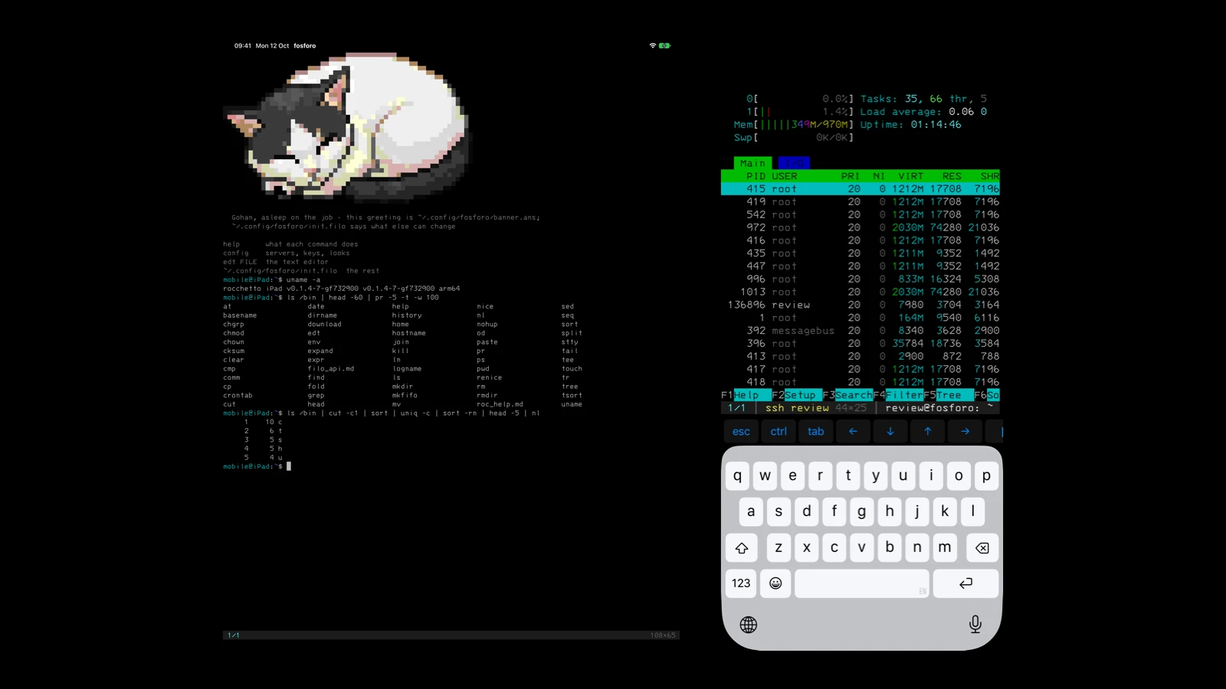
Task: Switch to the 123 numeric keyboard
Action: pos(741,583)
